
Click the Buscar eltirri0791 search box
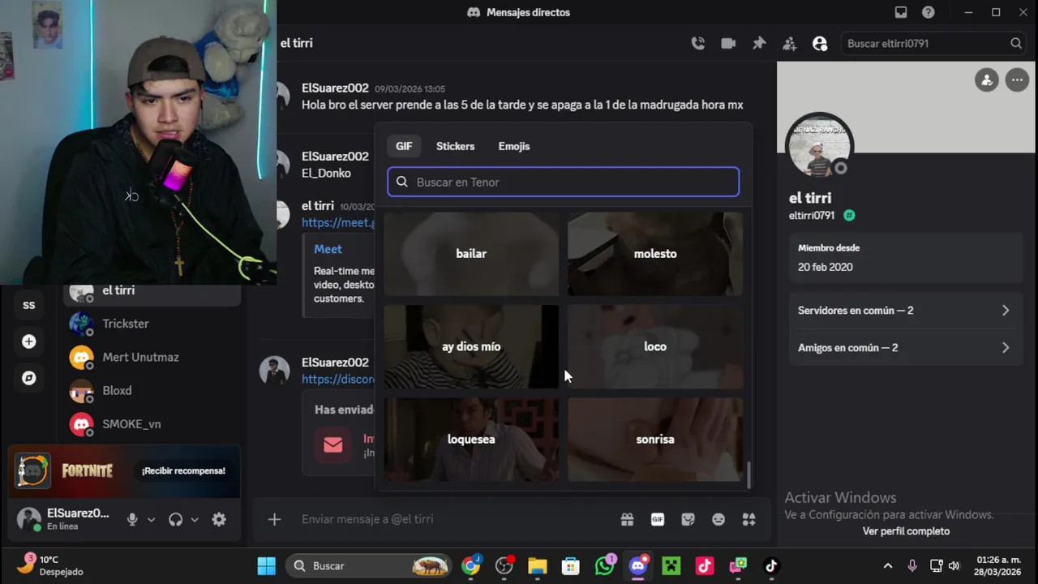[x=933, y=44]
